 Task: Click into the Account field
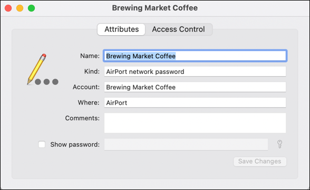coord(195,87)
